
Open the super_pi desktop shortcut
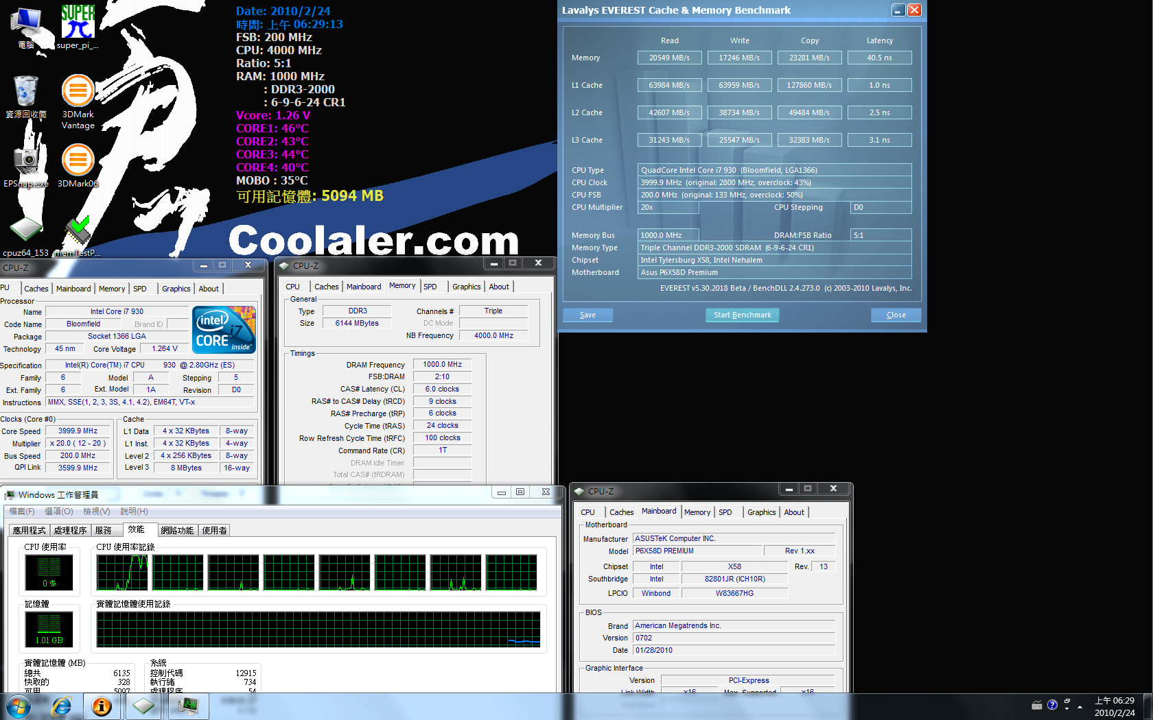click(x=78, y=27)
